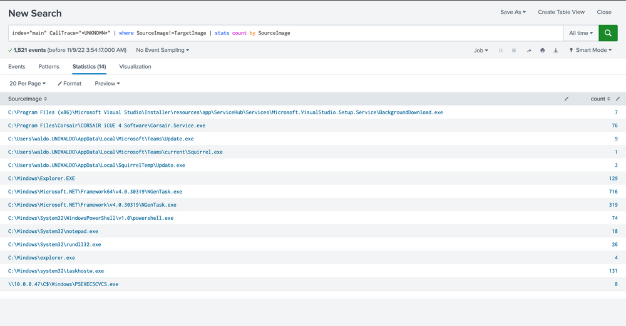Open the Visualization tab
626x326 pixels.
pyautogui.click(x=135, y=66)
